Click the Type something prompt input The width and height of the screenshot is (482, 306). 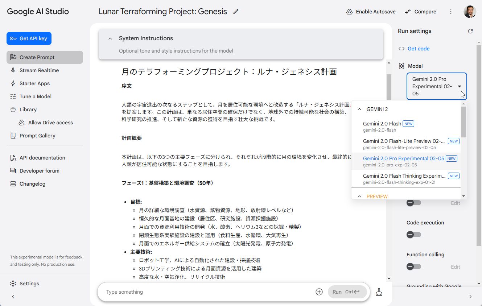[x=209, y=292]
